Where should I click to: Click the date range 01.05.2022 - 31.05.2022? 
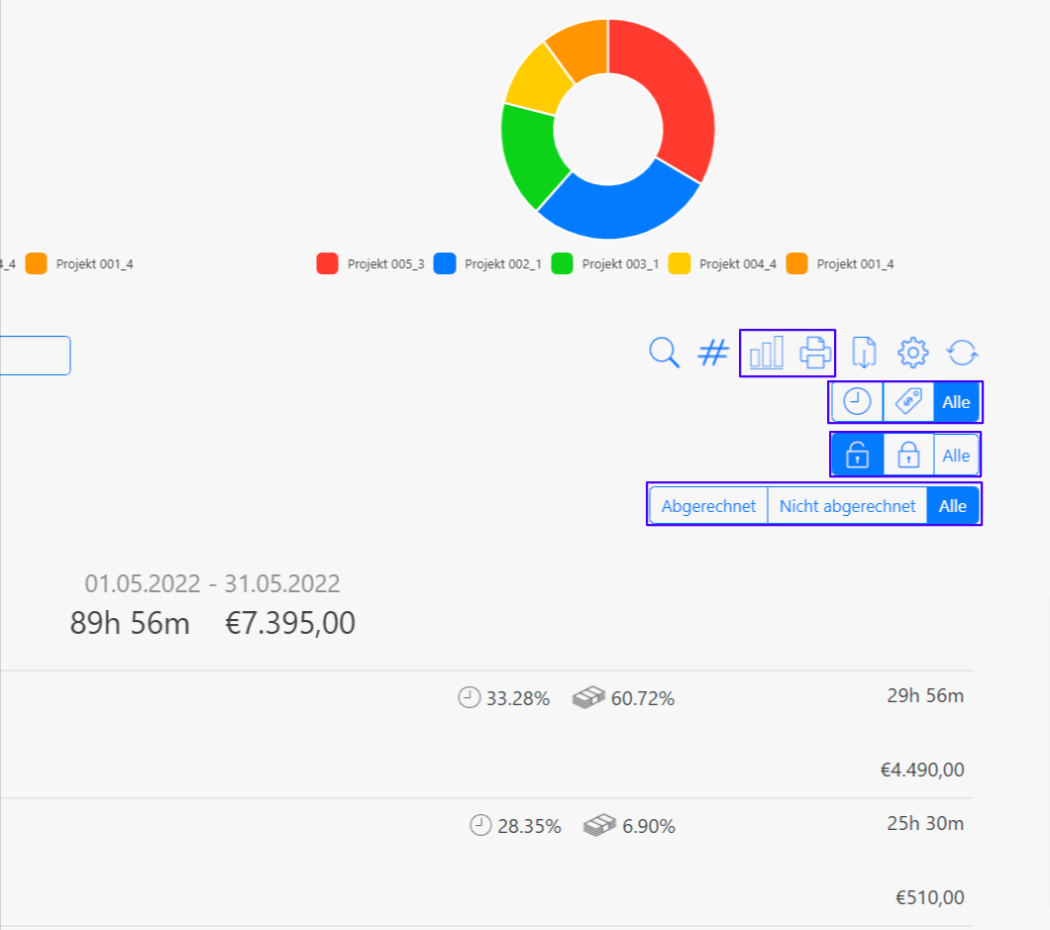pos(212,583)
